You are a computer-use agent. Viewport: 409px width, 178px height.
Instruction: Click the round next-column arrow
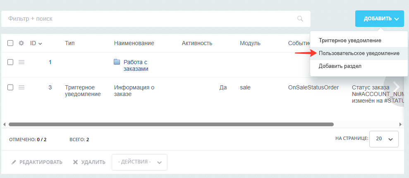[396, 87]
